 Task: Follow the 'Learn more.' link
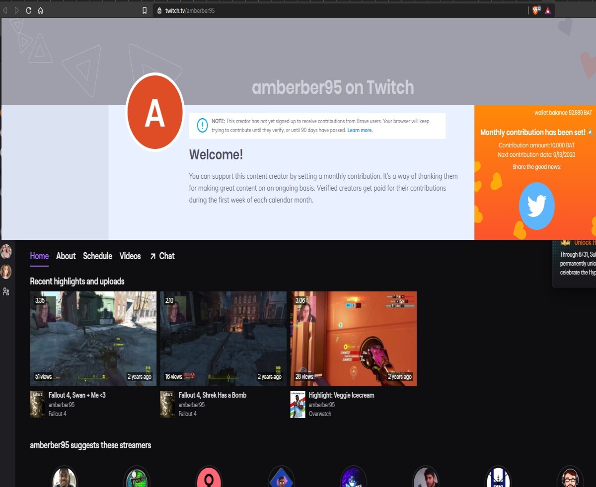[360, 130]
